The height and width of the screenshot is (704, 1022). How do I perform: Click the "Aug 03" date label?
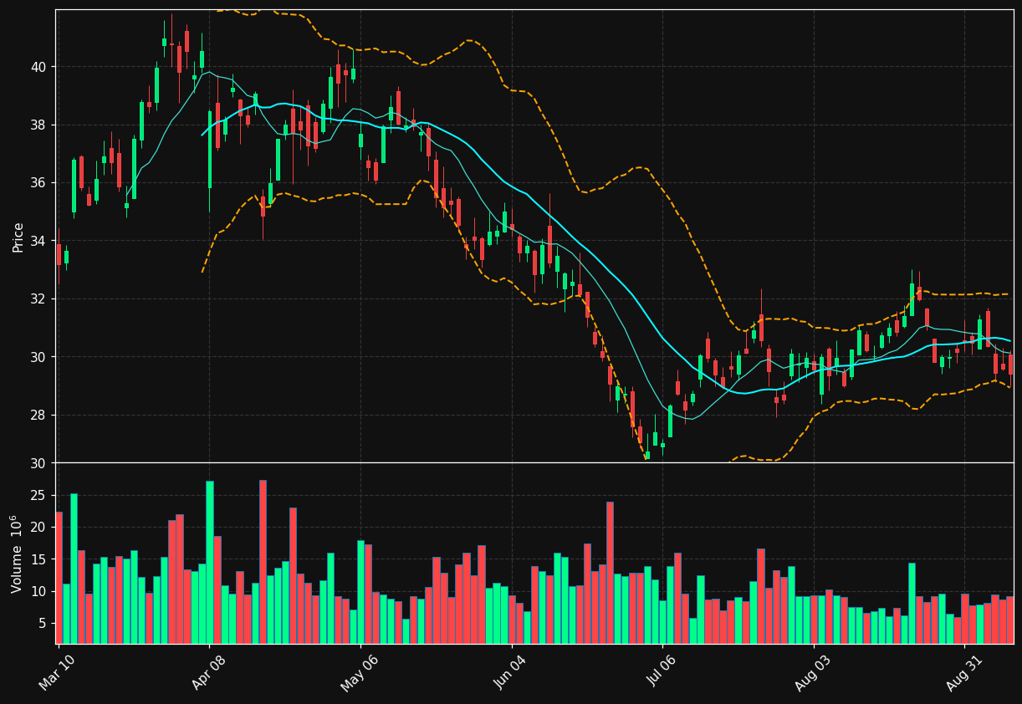[812, 672]
